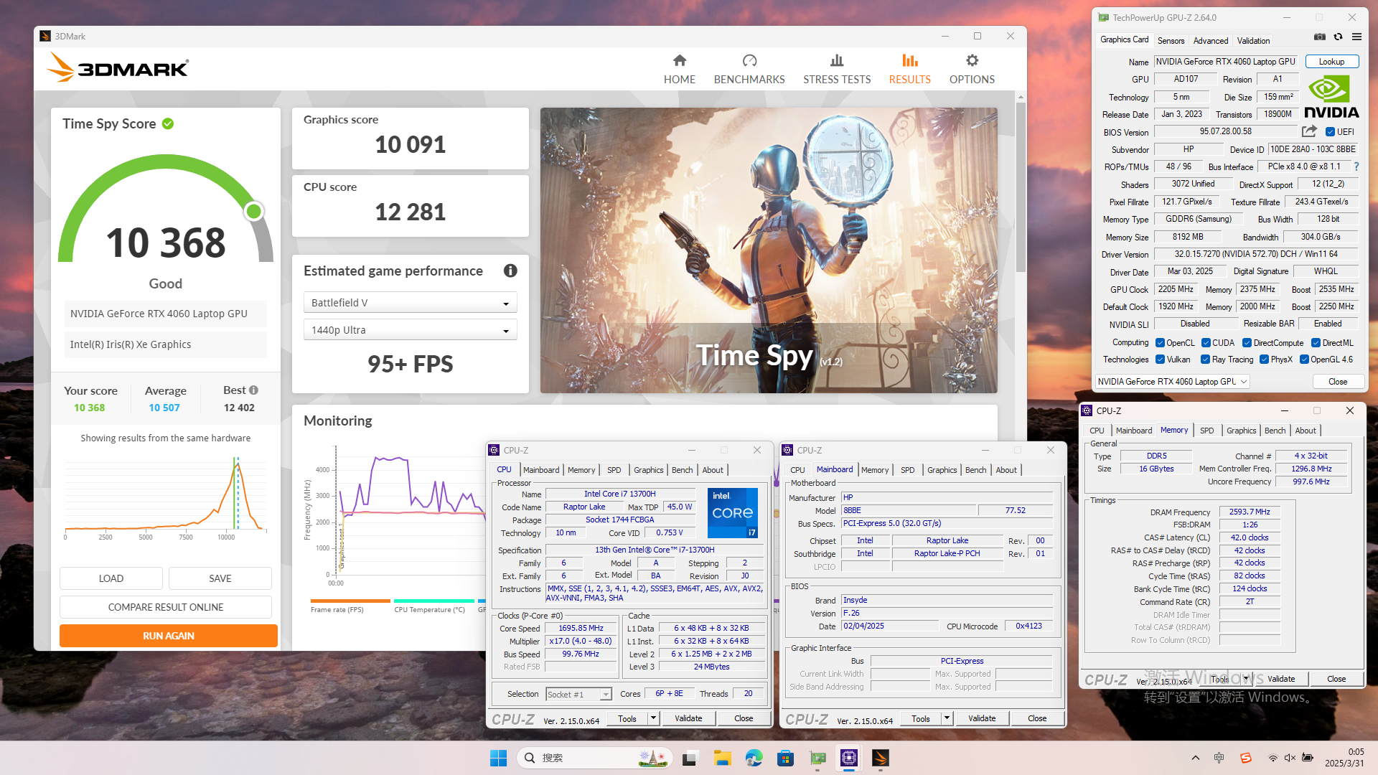The height and width of the screenshot is (775, 1378).
Task: Click Validate in the CPU-Z CPU window
Action: 688,718
